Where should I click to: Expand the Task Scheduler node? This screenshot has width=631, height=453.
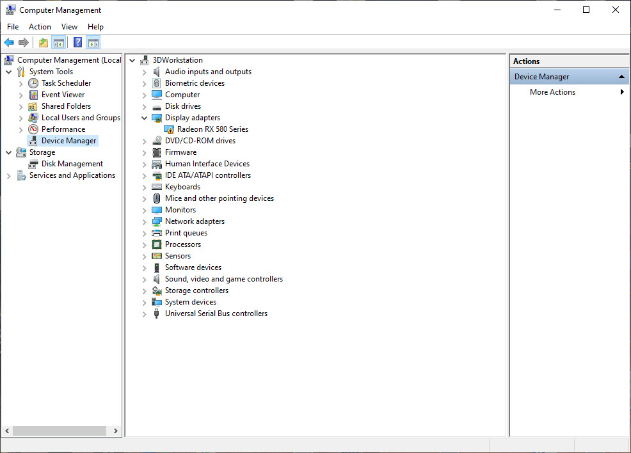pyautogui.click(x=21, y=84)
